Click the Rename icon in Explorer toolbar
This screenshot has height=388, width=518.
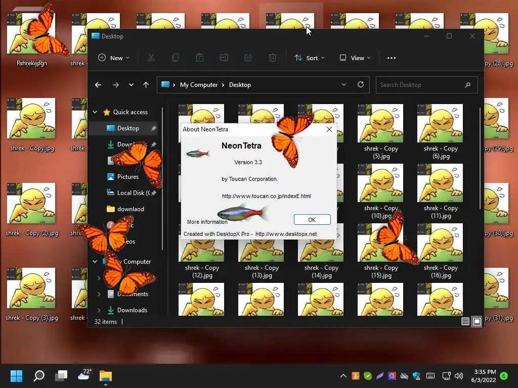[224, 58]
